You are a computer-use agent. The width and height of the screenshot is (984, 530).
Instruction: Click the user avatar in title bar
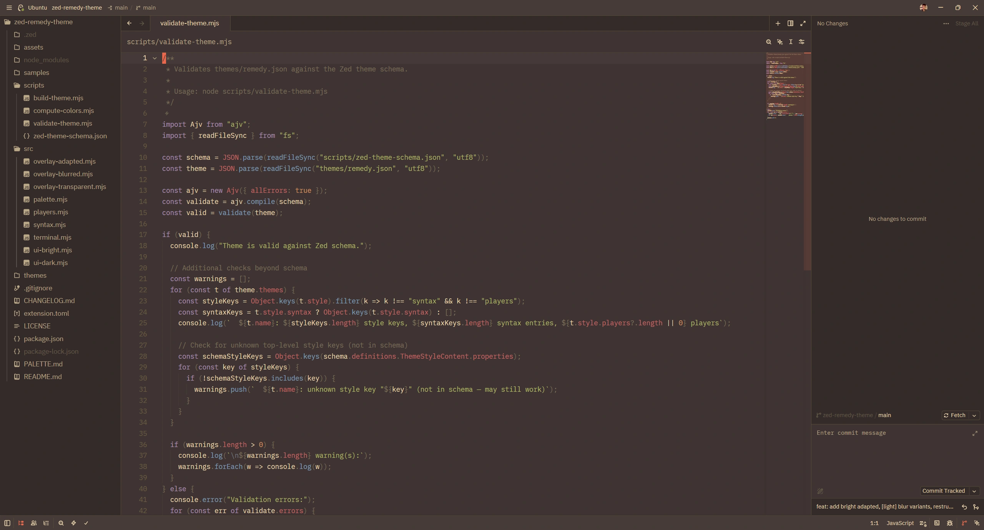click(x=923, y=8)
